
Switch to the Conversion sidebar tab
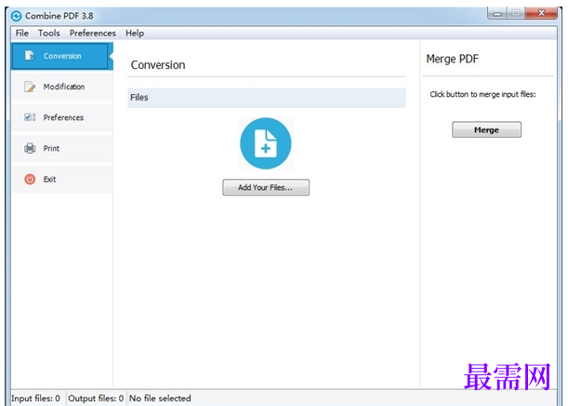[x=62, y=56]
